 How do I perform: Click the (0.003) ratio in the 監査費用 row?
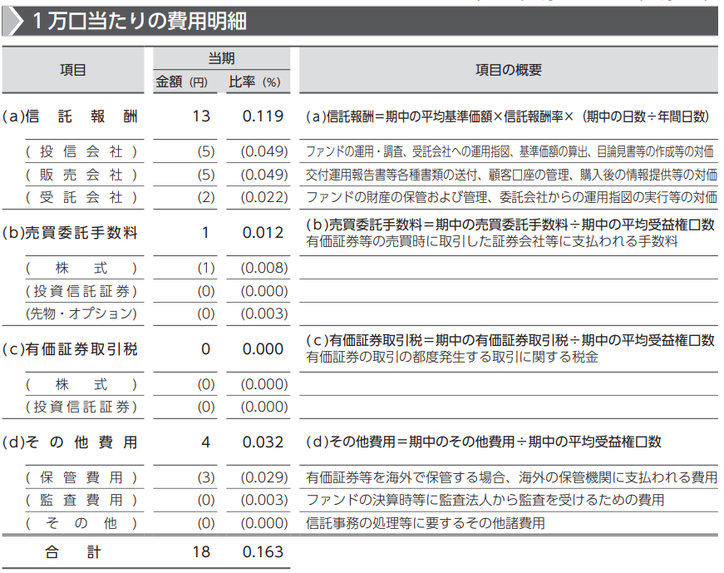(264, 500)
